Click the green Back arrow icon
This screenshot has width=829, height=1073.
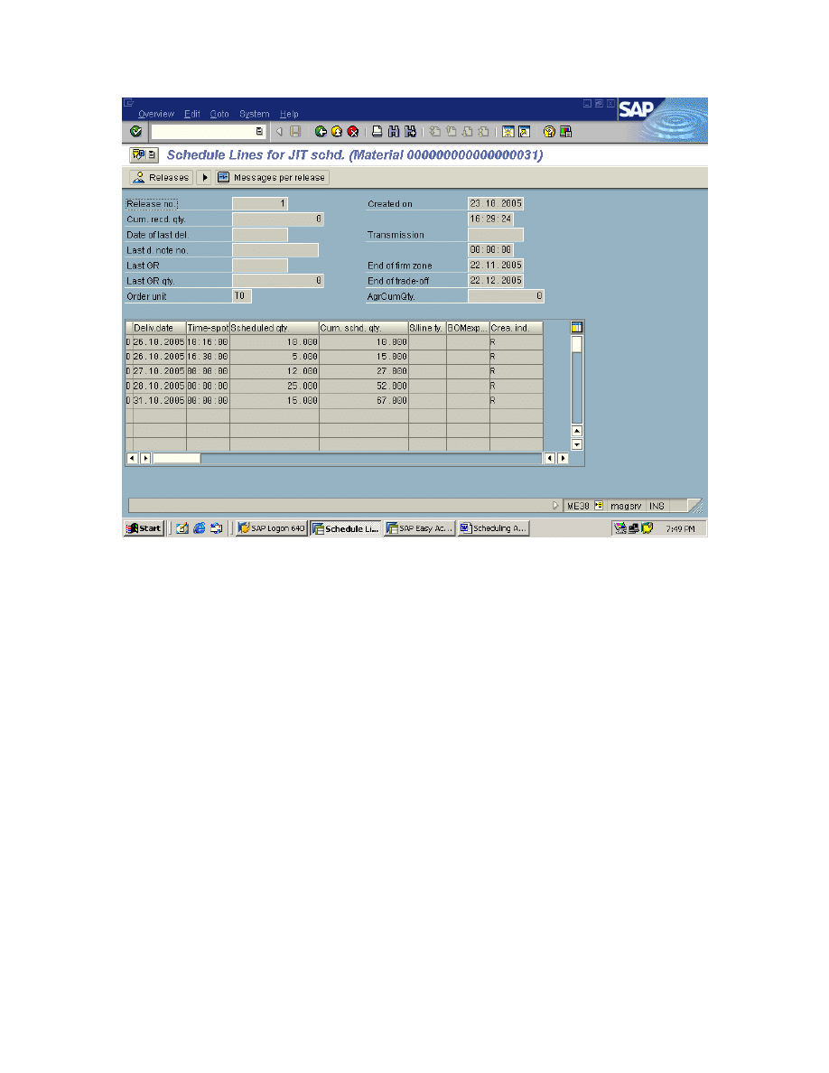coord(321,132)
